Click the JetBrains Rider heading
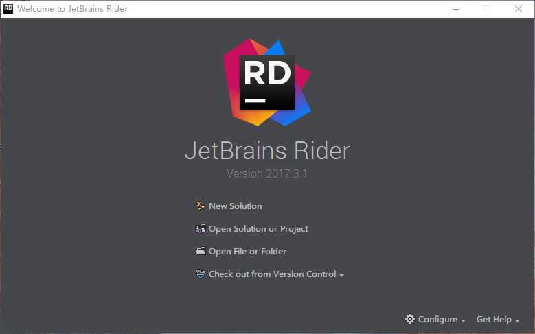Viewport: 535px width, 334px height. (268, 150)
